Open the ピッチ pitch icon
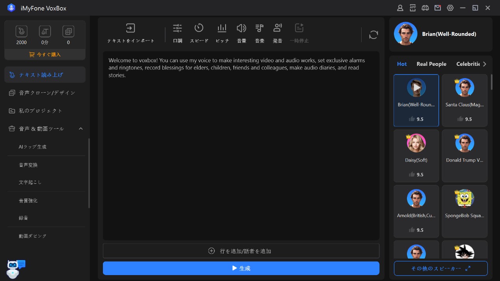500x281 pixels. 222,28
